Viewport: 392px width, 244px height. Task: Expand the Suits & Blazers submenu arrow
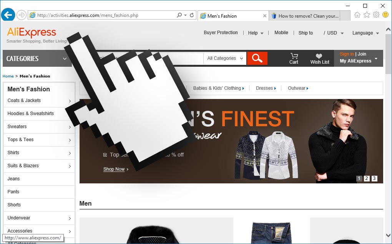(70, 166)
